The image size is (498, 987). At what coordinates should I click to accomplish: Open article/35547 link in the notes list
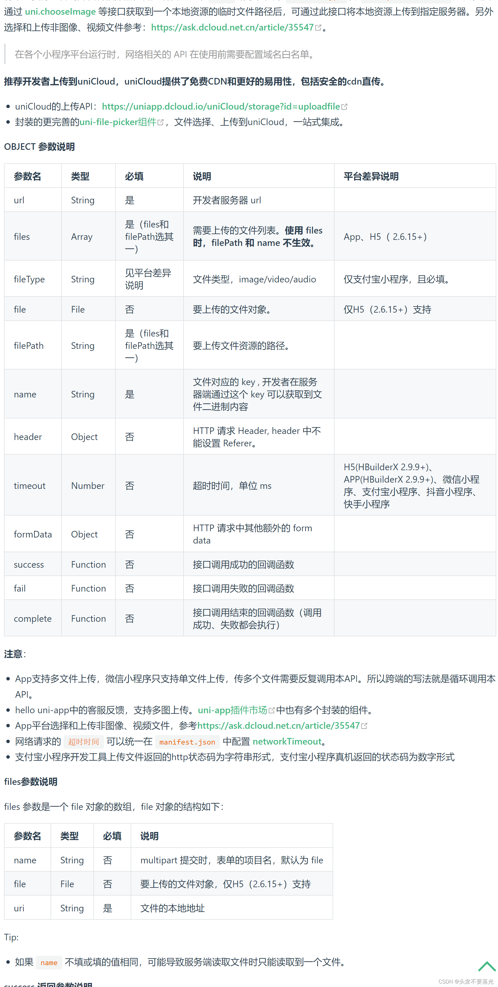[280, 725]
